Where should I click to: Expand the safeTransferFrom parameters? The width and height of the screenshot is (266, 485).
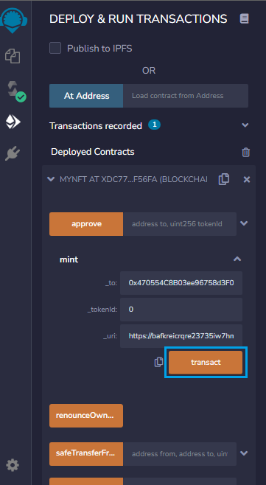click(x=244, y=453)
